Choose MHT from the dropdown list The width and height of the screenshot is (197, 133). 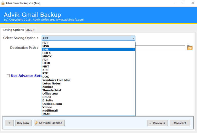[x=88, y=66]
